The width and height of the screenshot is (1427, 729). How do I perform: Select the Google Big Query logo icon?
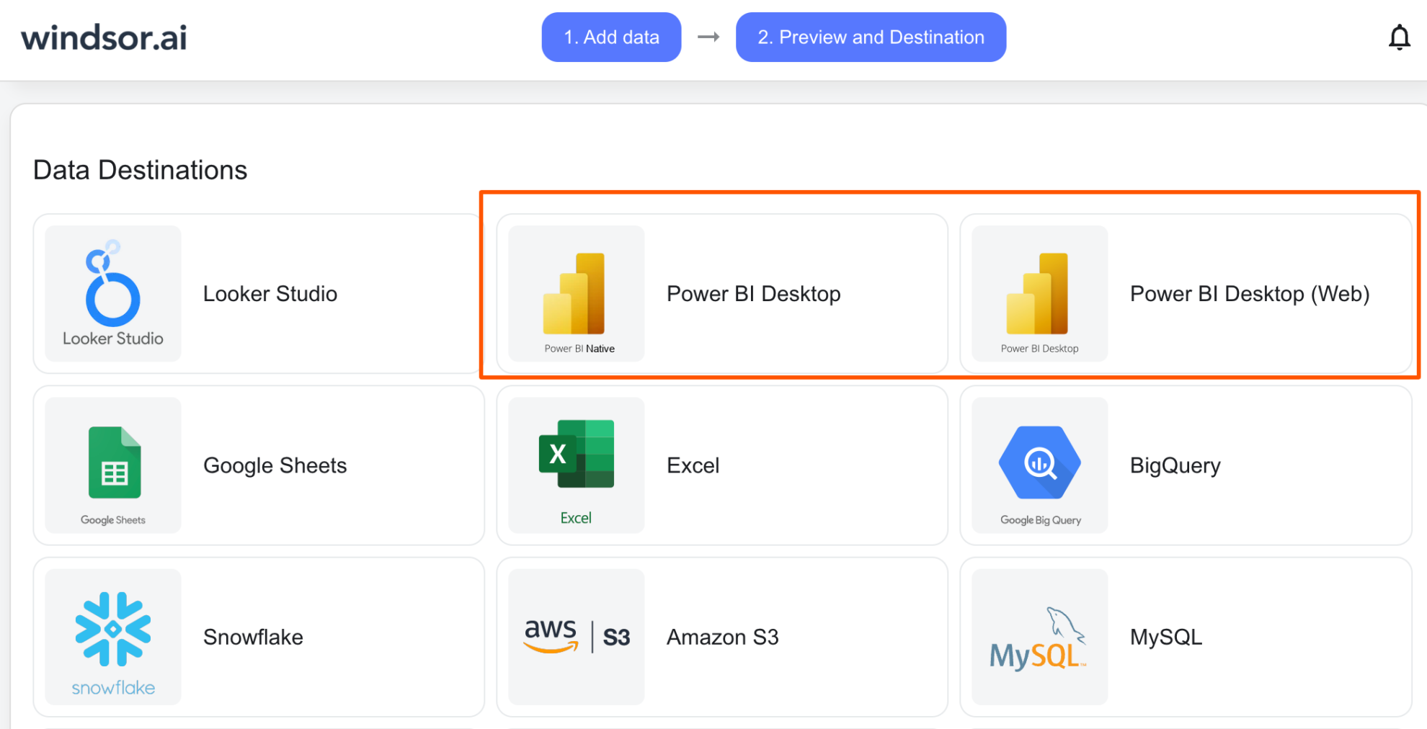coord(1040,465)
